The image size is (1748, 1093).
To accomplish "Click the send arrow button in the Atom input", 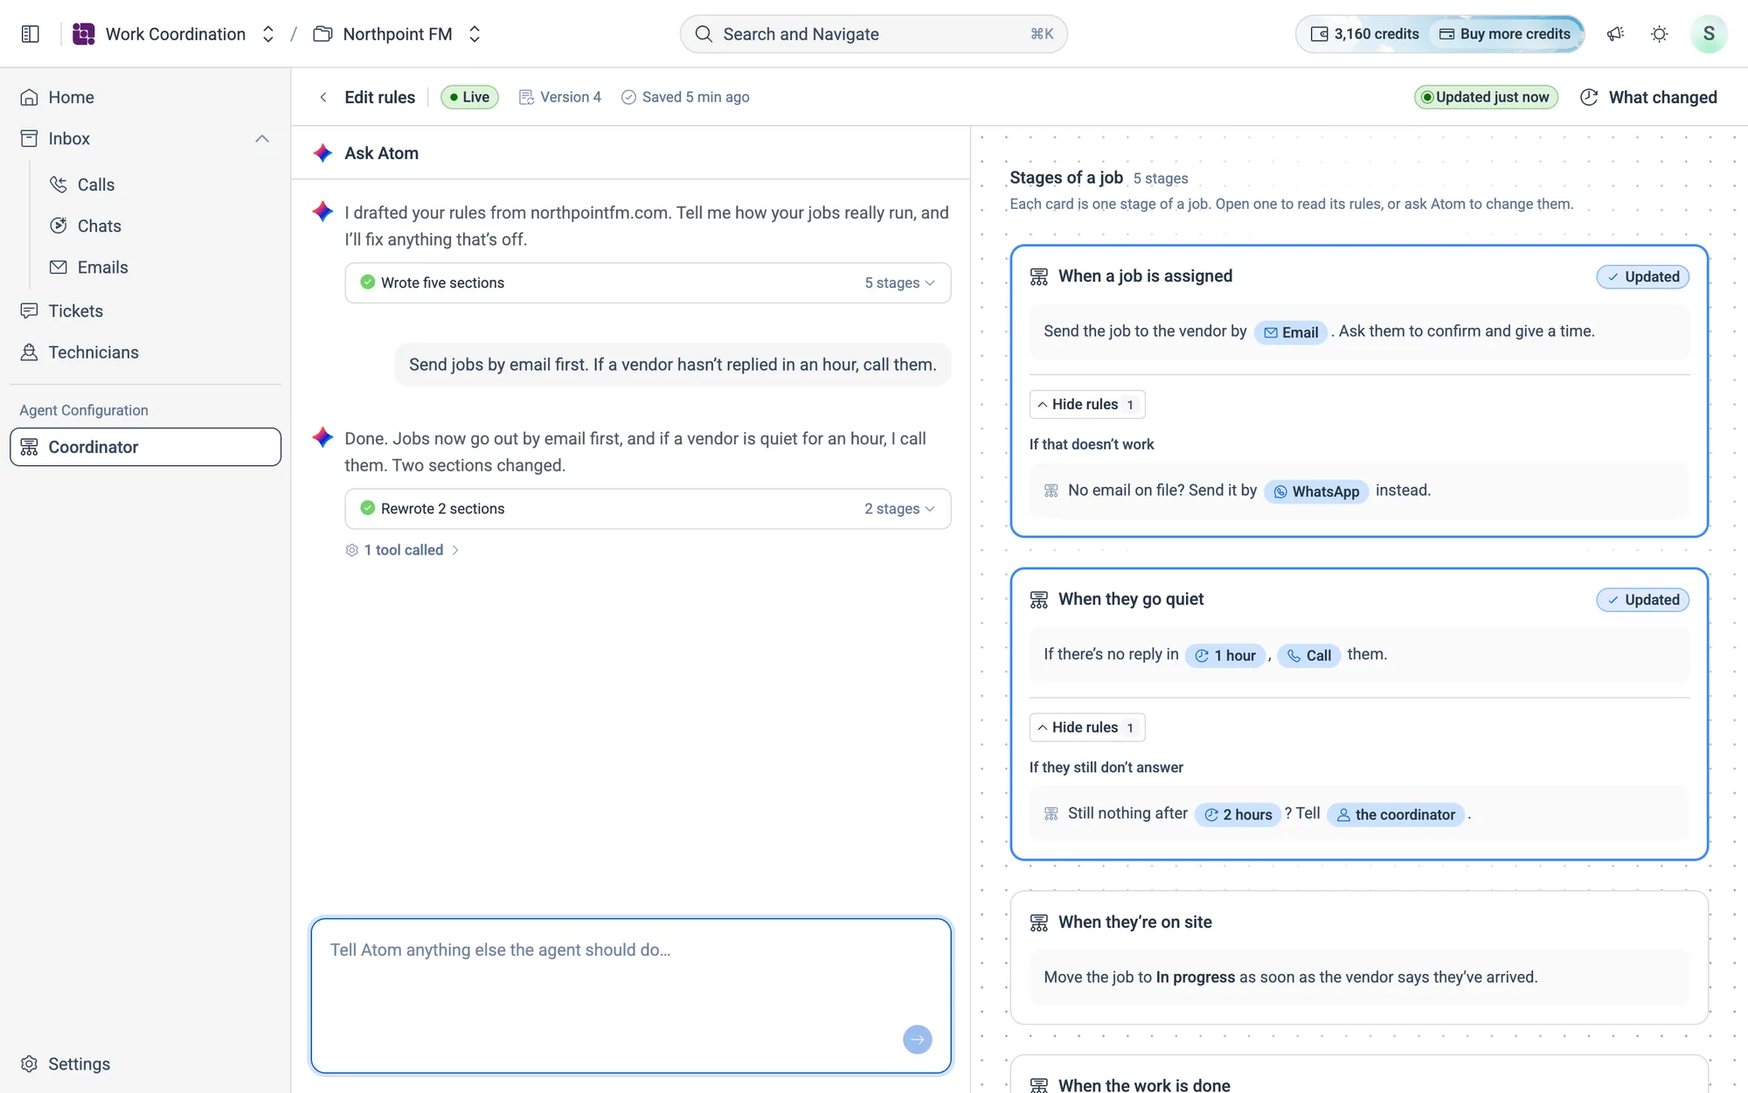I will [917, 1040].
